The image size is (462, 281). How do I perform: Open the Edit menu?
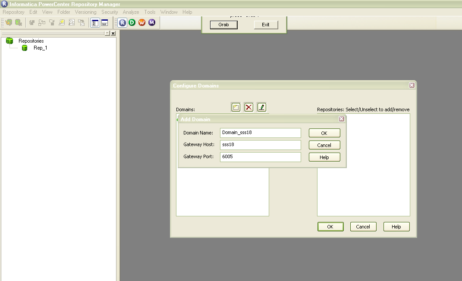click(33, 12)
